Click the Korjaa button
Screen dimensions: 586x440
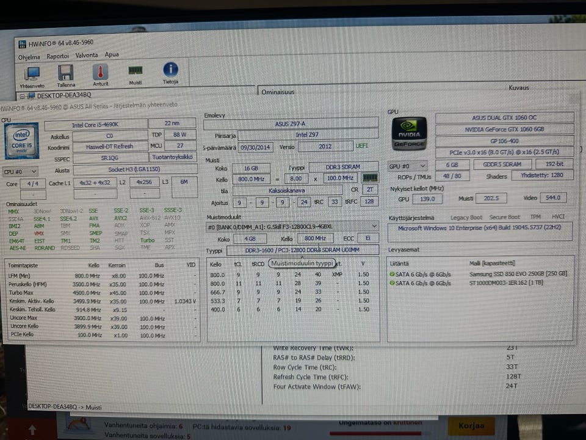[471, 425]
